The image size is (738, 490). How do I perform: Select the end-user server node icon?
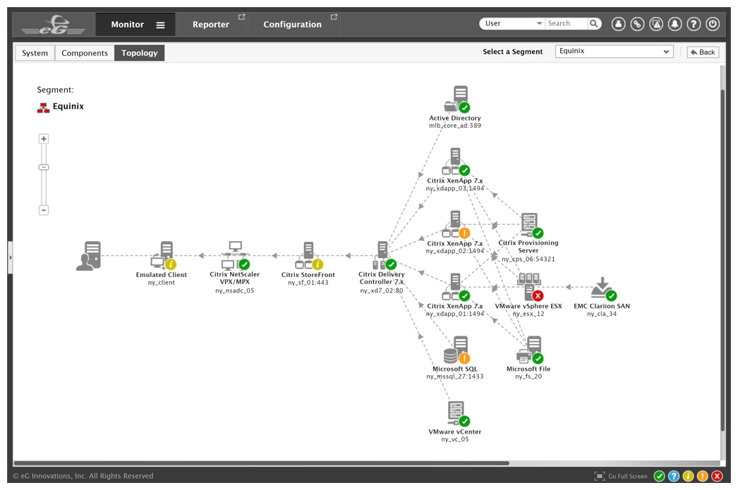(x=89, y=256)
